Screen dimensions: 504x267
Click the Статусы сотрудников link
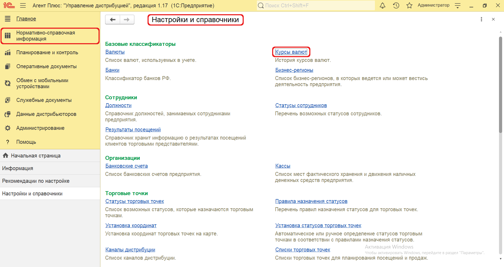click(301, 105)
